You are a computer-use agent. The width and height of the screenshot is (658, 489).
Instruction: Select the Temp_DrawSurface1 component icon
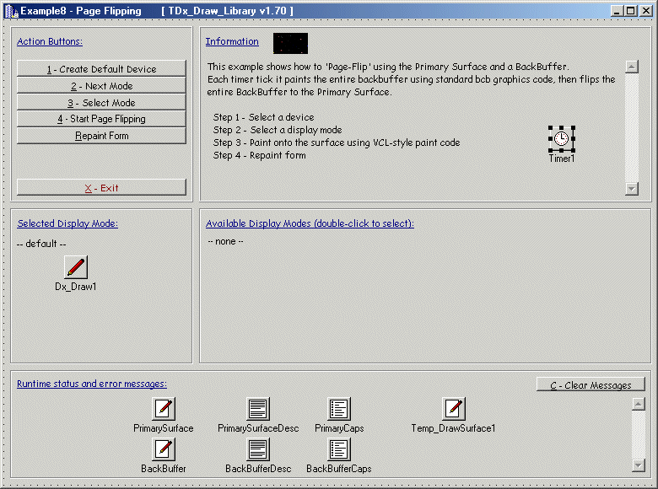tap(454, 409)
